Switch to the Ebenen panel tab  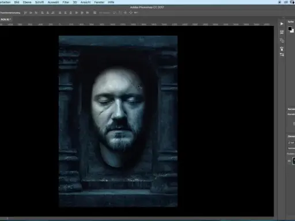[292, 136]
